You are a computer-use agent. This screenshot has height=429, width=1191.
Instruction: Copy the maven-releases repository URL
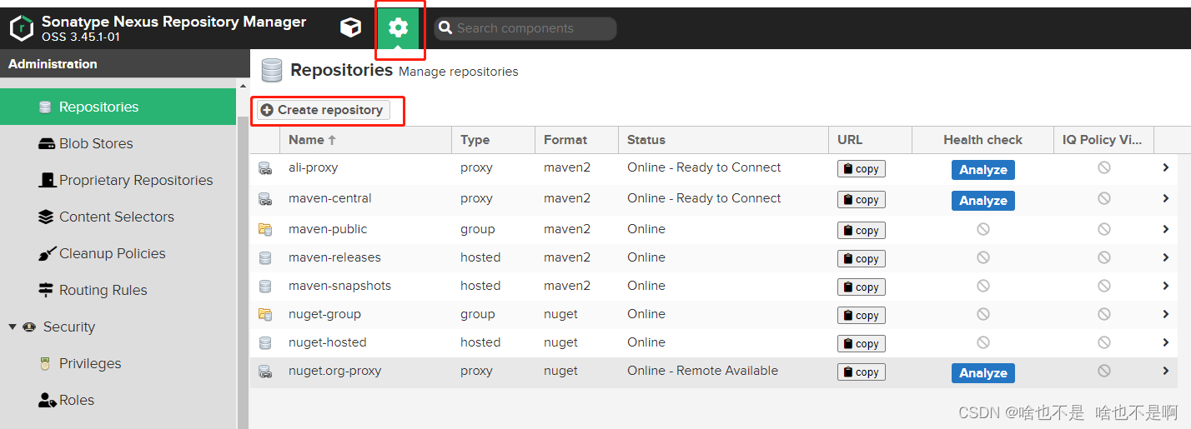pyautogui.click(x=861, y=259)
